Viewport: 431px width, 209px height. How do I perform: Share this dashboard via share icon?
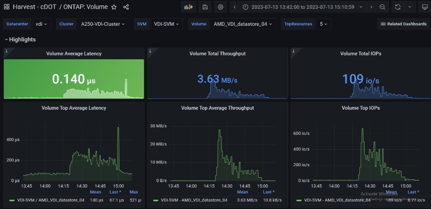tap(126, 7)
